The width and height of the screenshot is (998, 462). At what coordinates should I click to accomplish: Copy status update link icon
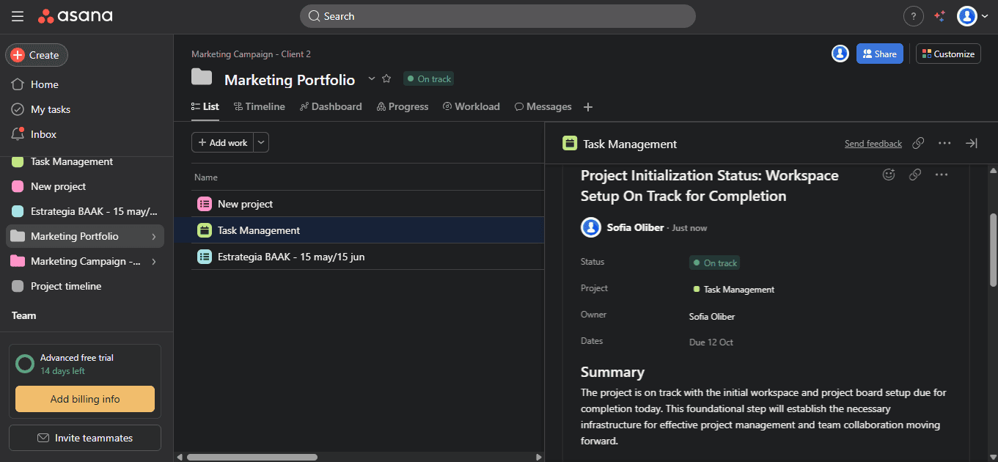pyautogui.click(x=914, y=175)
